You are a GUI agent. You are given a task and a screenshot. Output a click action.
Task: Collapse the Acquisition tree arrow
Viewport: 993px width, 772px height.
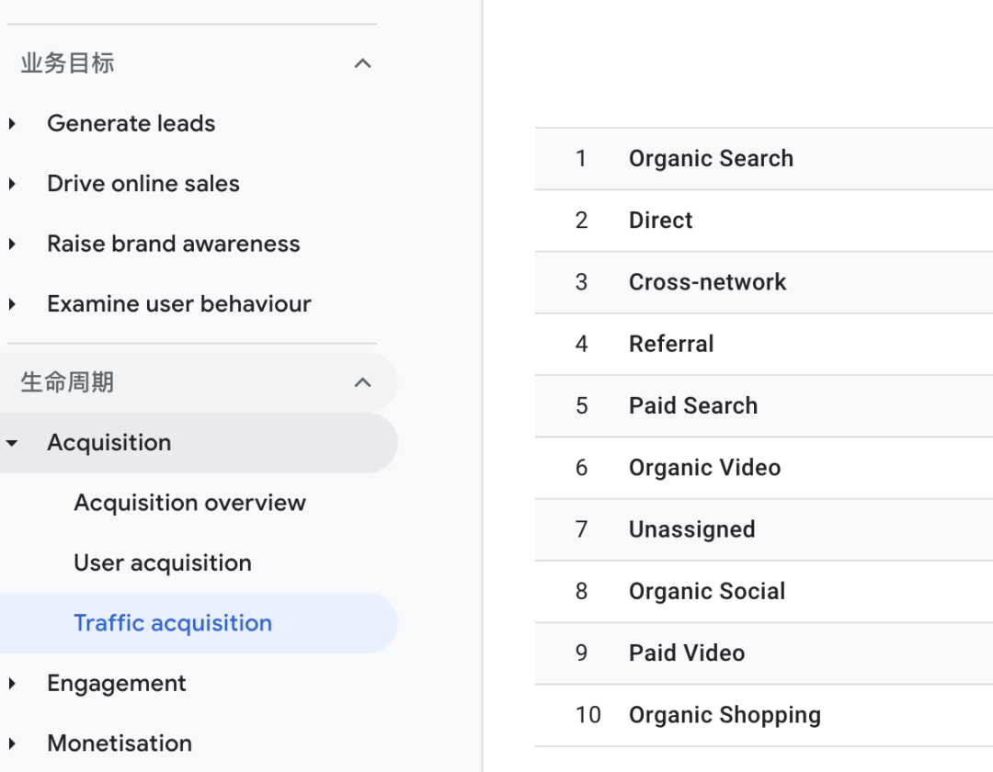click(12, 443)
